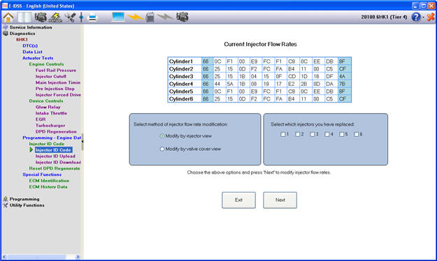The width and height of the screenshot is (437, 261).
Task: Select Modify by injector view radio button
Action: [x=162, y=136]
